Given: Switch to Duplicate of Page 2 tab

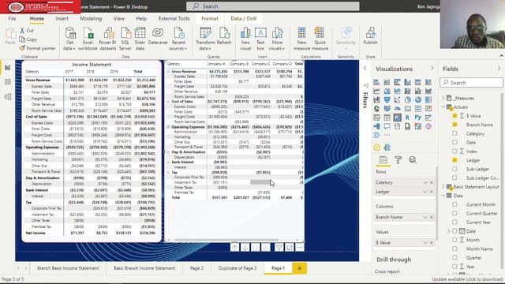Looking at the screenshot, I should tap(238, 268).
